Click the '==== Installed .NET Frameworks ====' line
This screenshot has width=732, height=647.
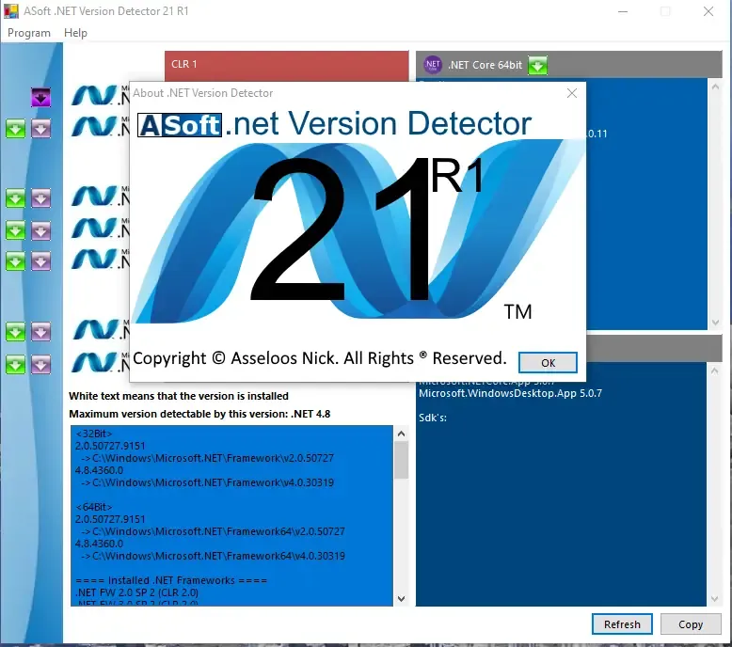[171, 580]
